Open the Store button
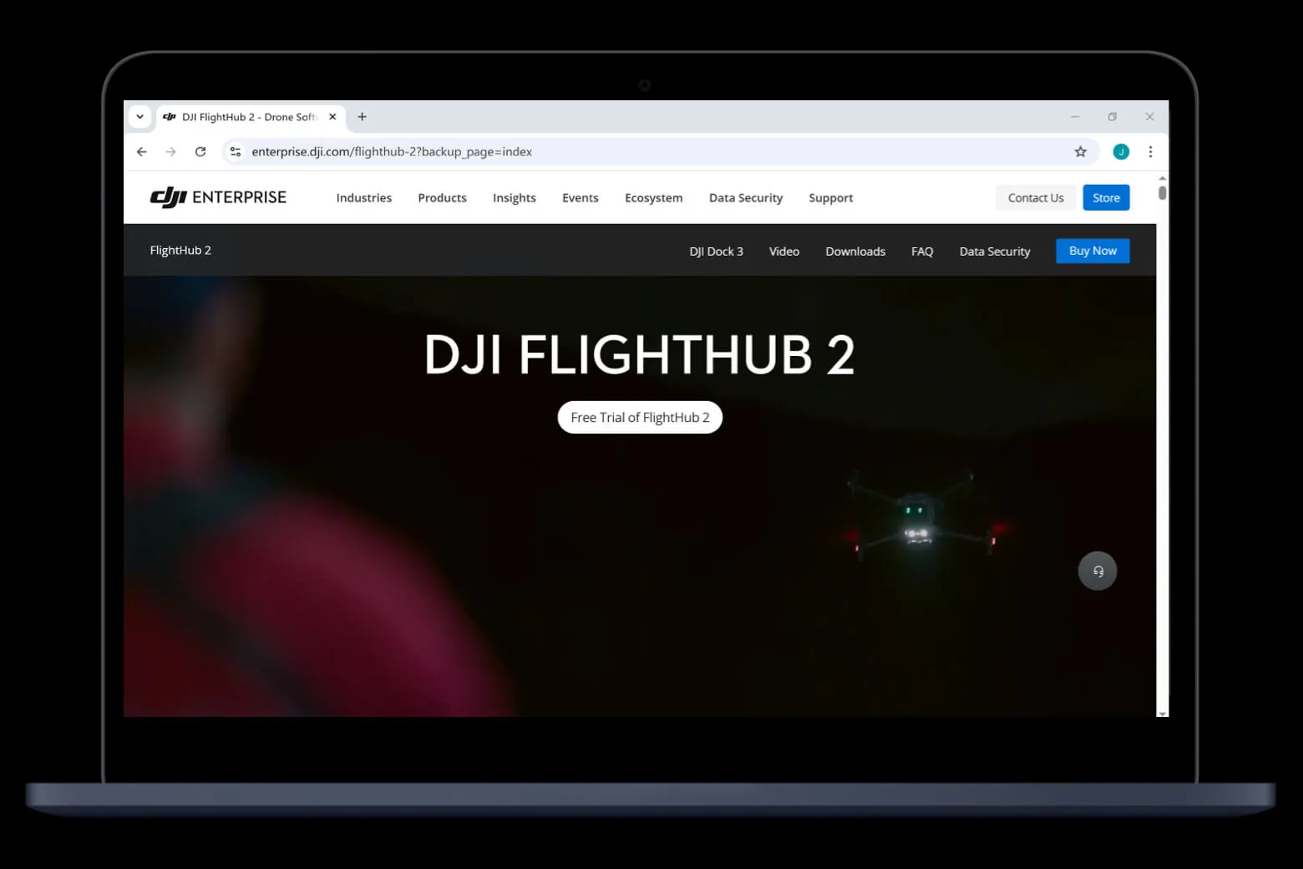Image resolution: width=1303 pixels, height=869 pixels. pos(1106,198)
